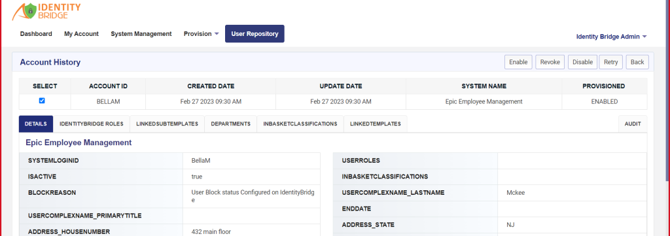Click the Enable account button
Screen dimensions: 670x236
click(518, 62)
